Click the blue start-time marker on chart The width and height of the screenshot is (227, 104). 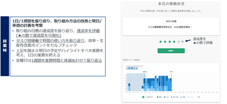(144, 72)
